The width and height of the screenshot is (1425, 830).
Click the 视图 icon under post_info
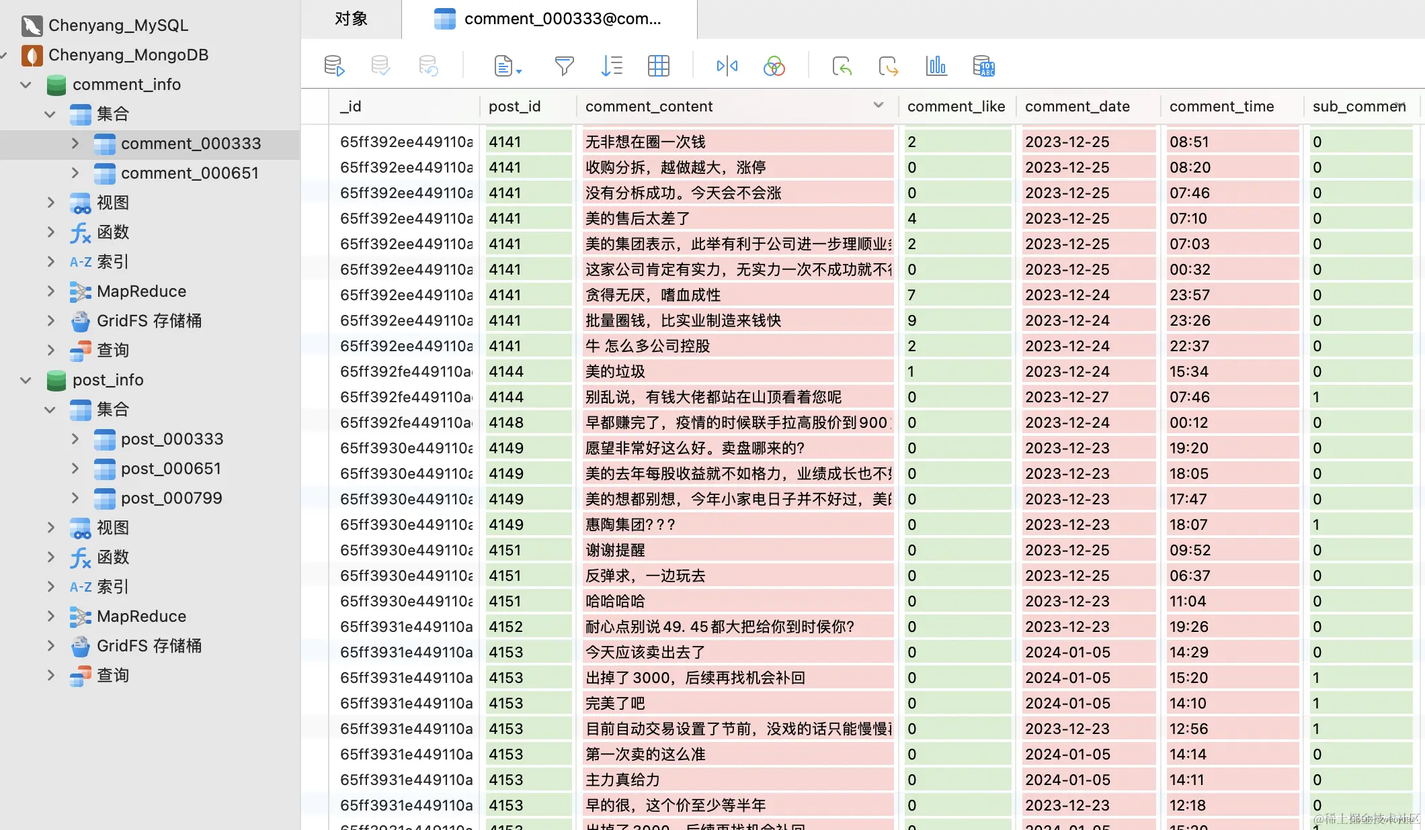tap(80, 528)
